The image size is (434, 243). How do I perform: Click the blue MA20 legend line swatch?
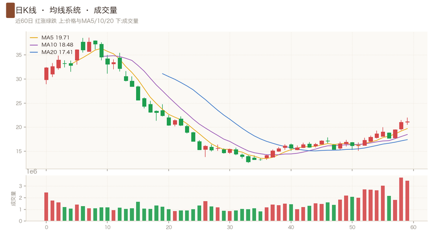coord(34,52)
